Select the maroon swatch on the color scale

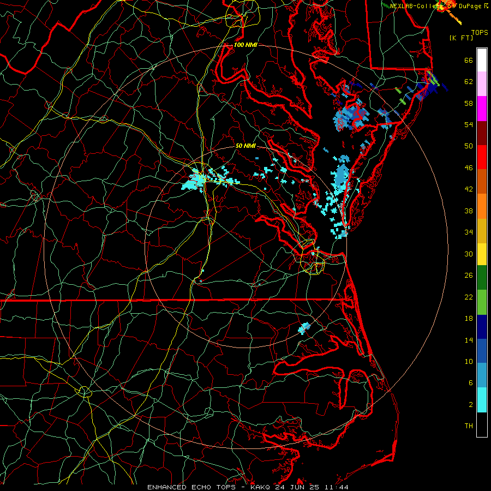pyautogui.click(x=482, y=133)
